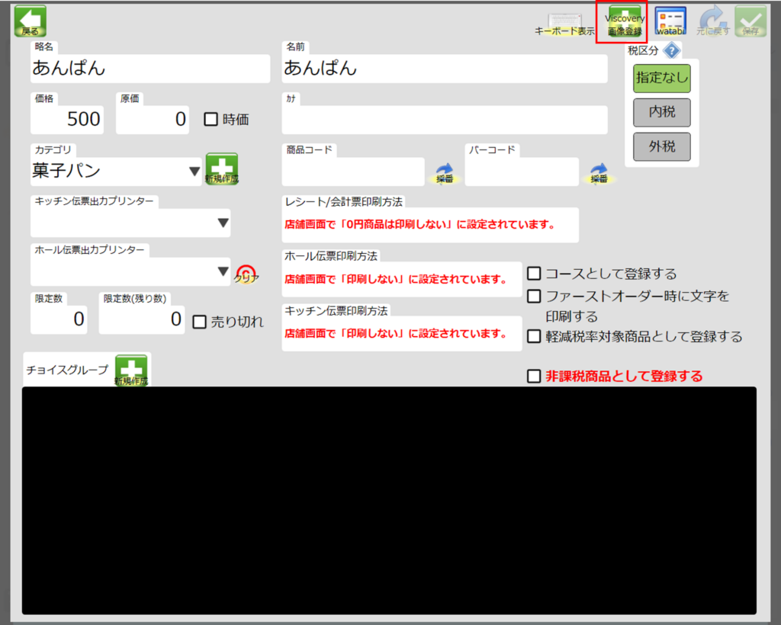
Task: Click the Viscovery 画像登録 icon
Action: (624, 22)
